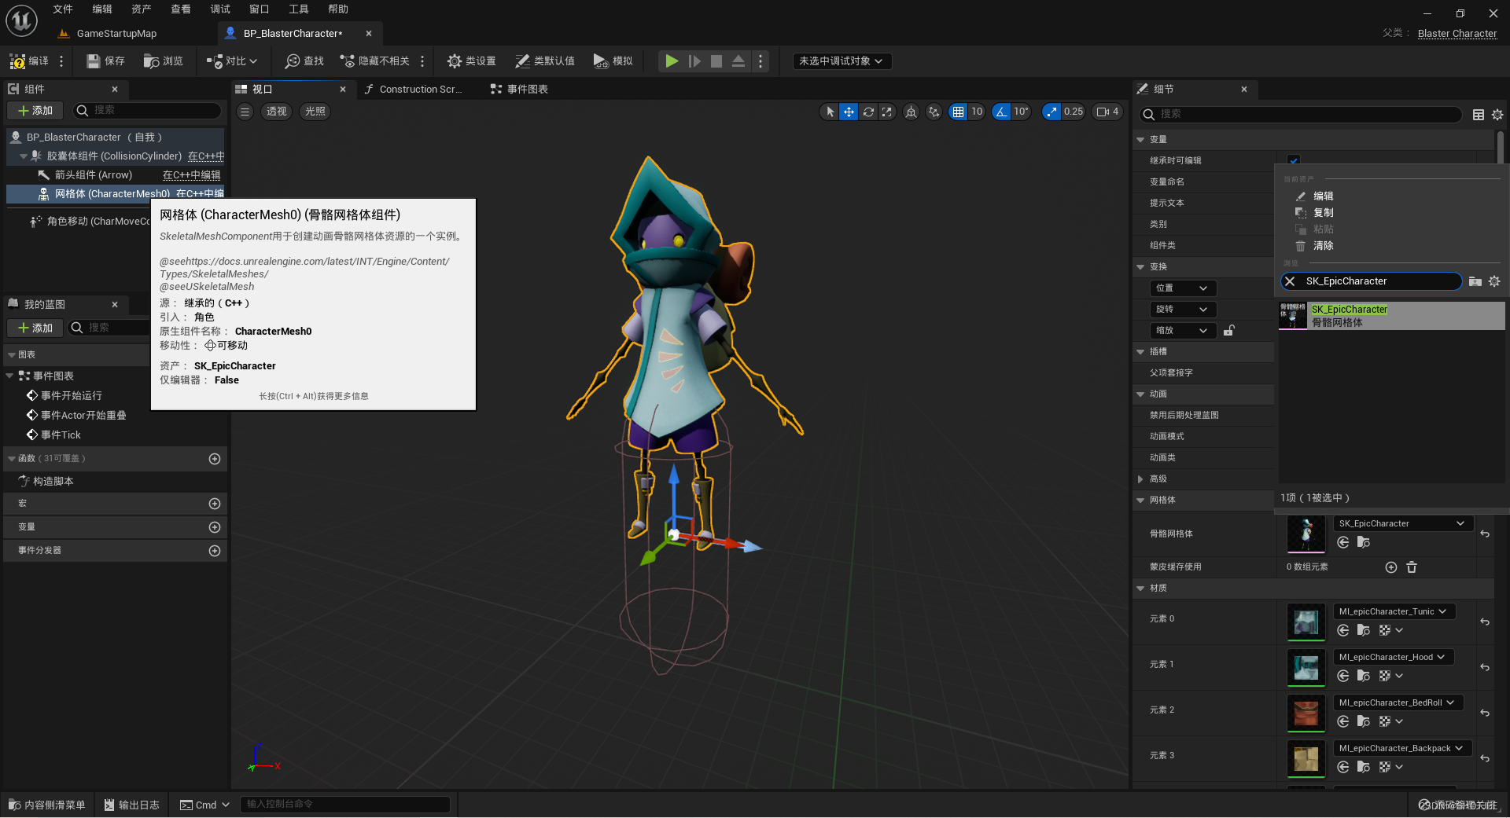Click the 查找 find button
The width and height of the screenshot is (1510, 818).
coord(305,61)
